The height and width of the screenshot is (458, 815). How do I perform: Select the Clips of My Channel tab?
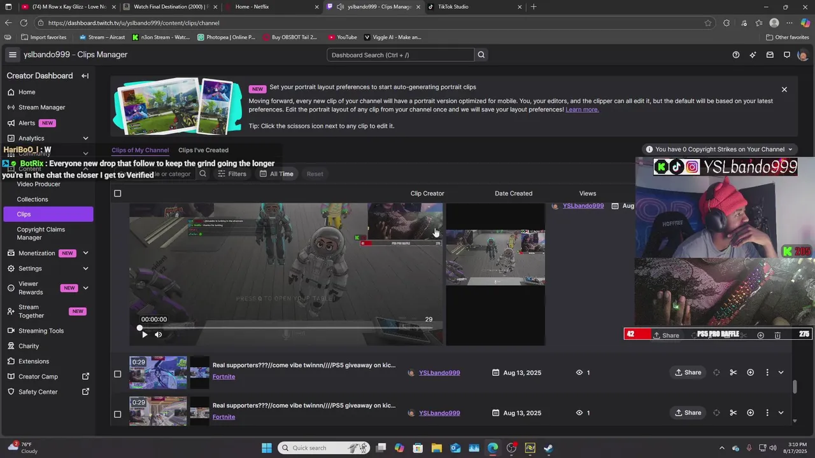(x=140, y=150)
